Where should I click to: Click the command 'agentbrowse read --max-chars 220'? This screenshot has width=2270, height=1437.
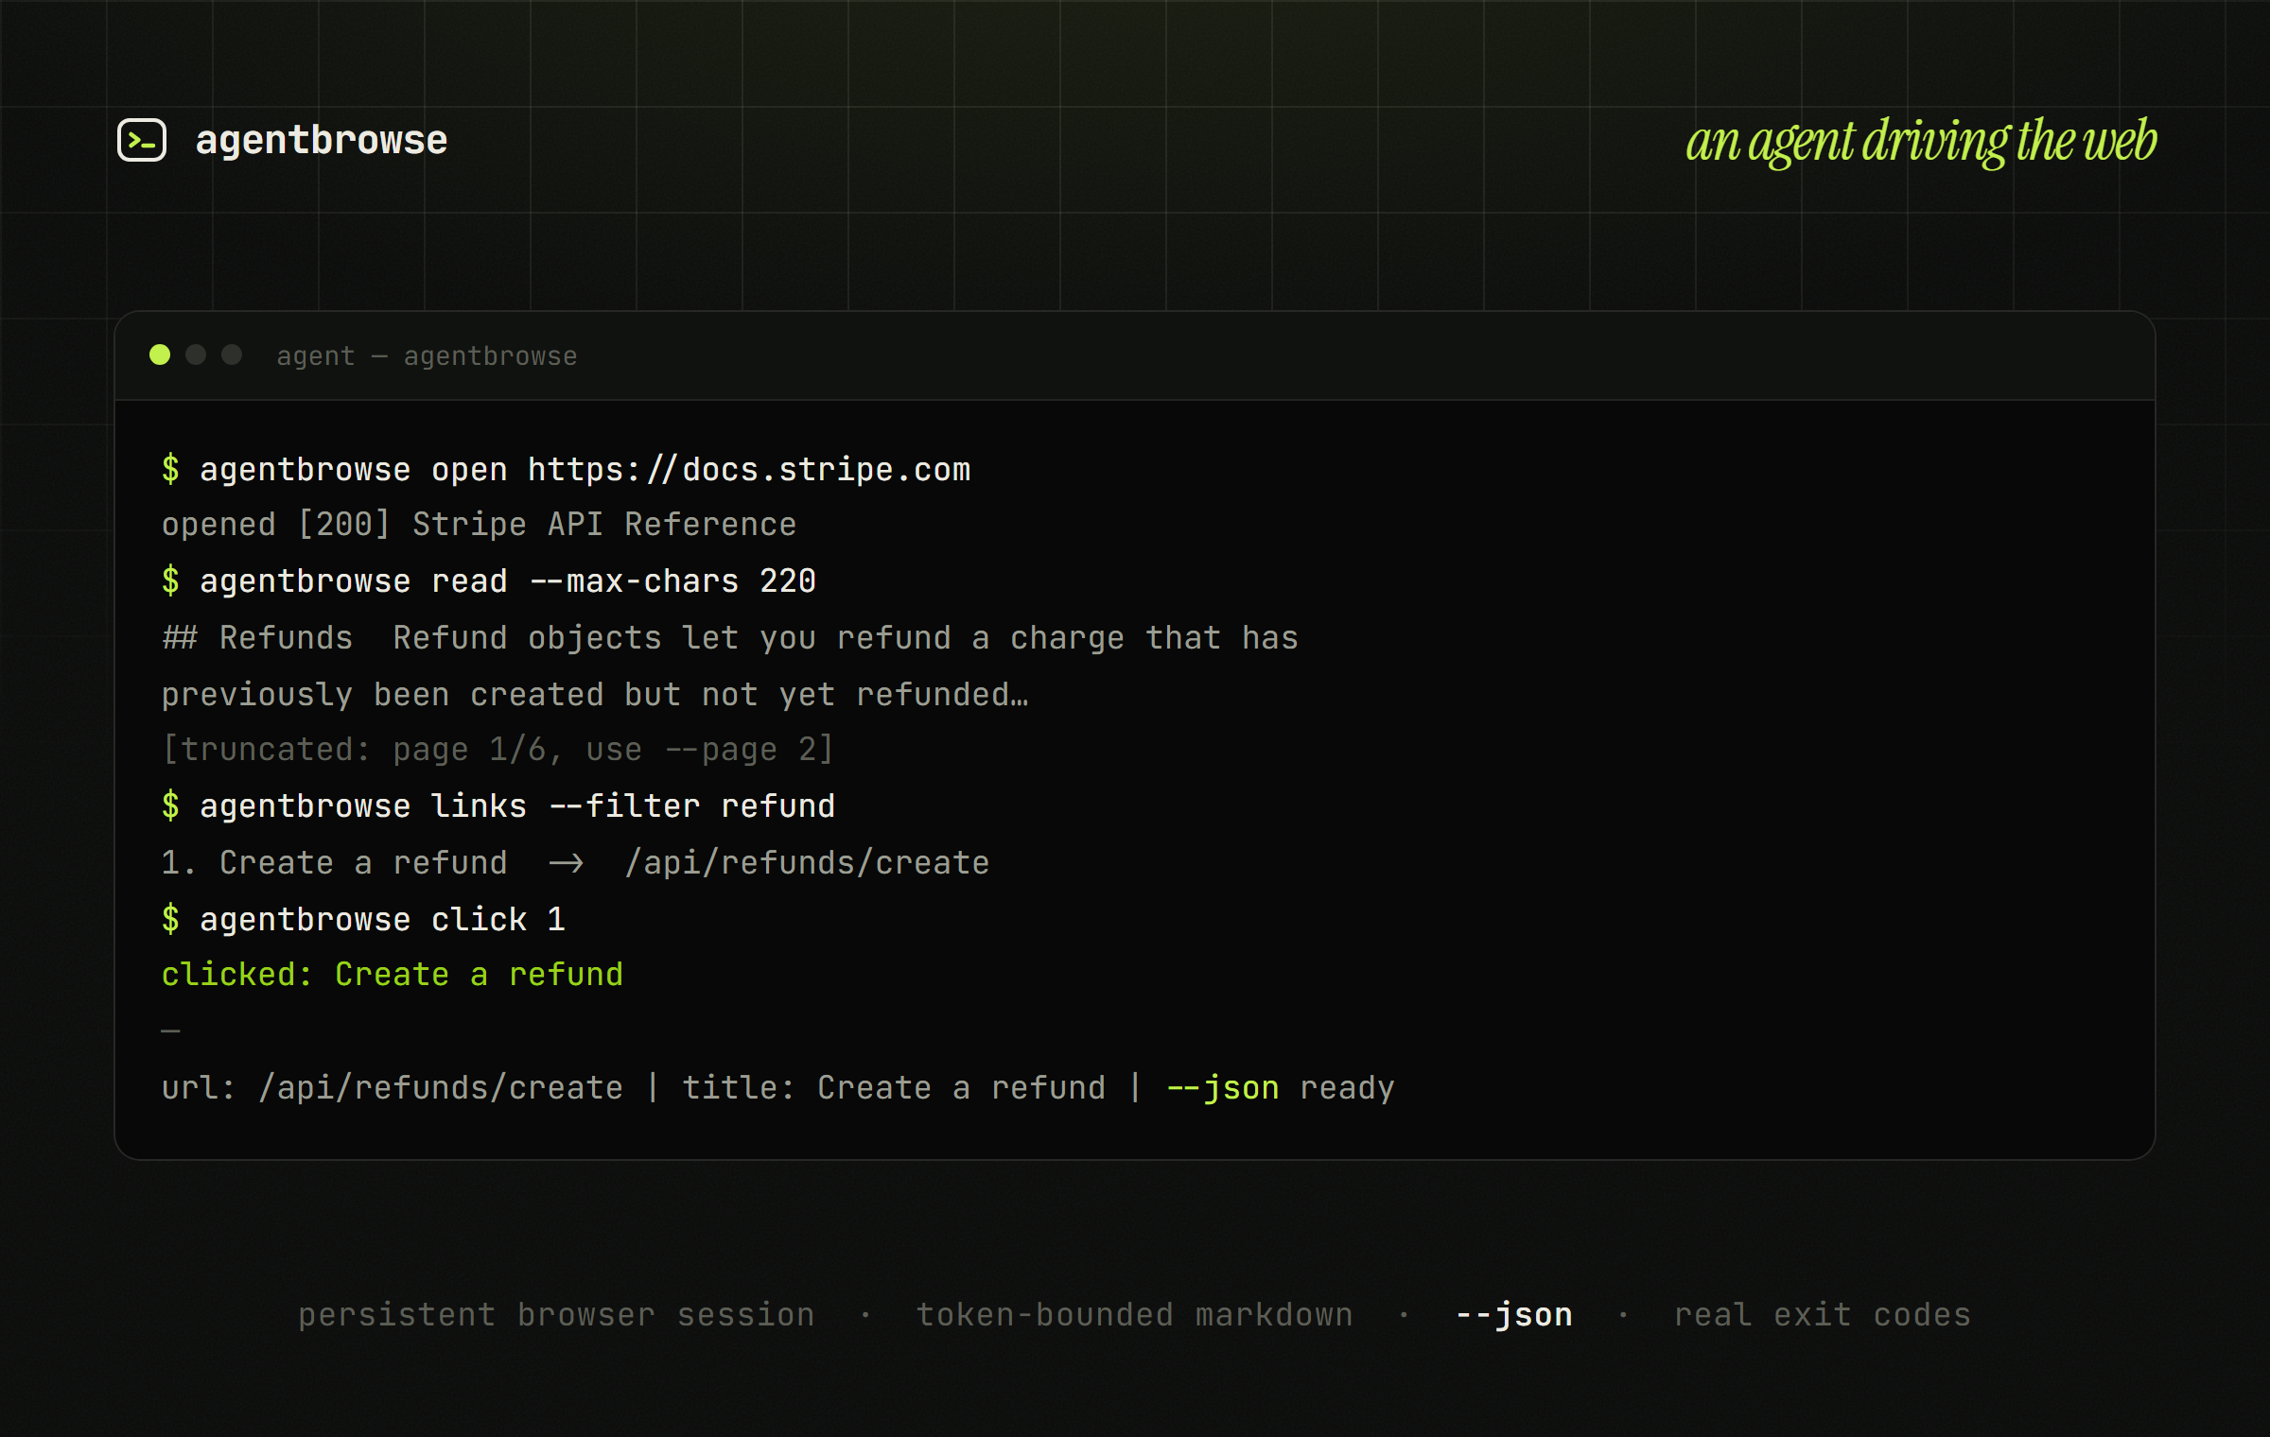(508, 581)
